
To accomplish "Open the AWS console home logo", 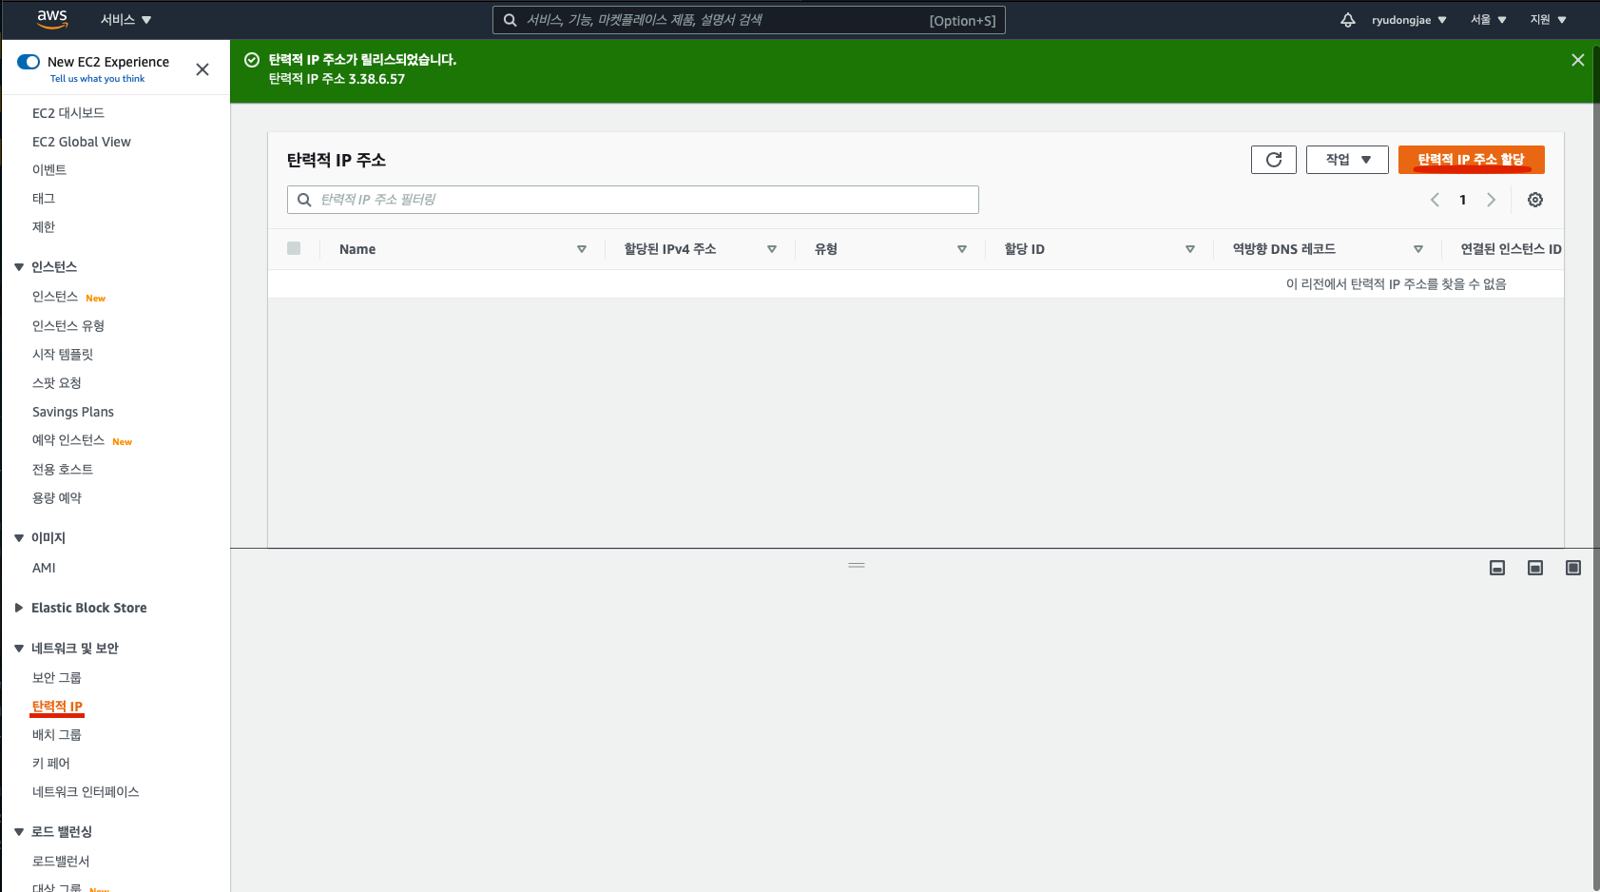I will pos(52,19).
